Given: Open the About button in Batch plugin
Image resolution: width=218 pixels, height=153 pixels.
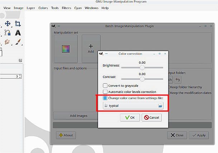Looking at the screenshot, I should (x=66, y=135).
